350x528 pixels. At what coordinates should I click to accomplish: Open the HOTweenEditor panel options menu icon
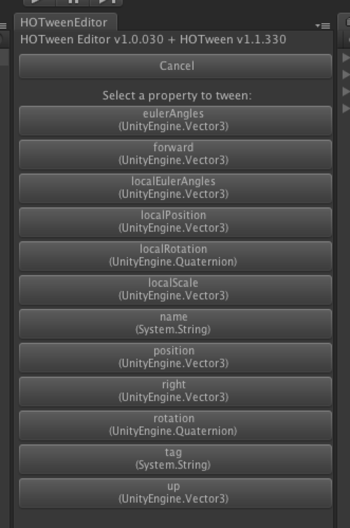pyautogui.click(x=323, y=26)
